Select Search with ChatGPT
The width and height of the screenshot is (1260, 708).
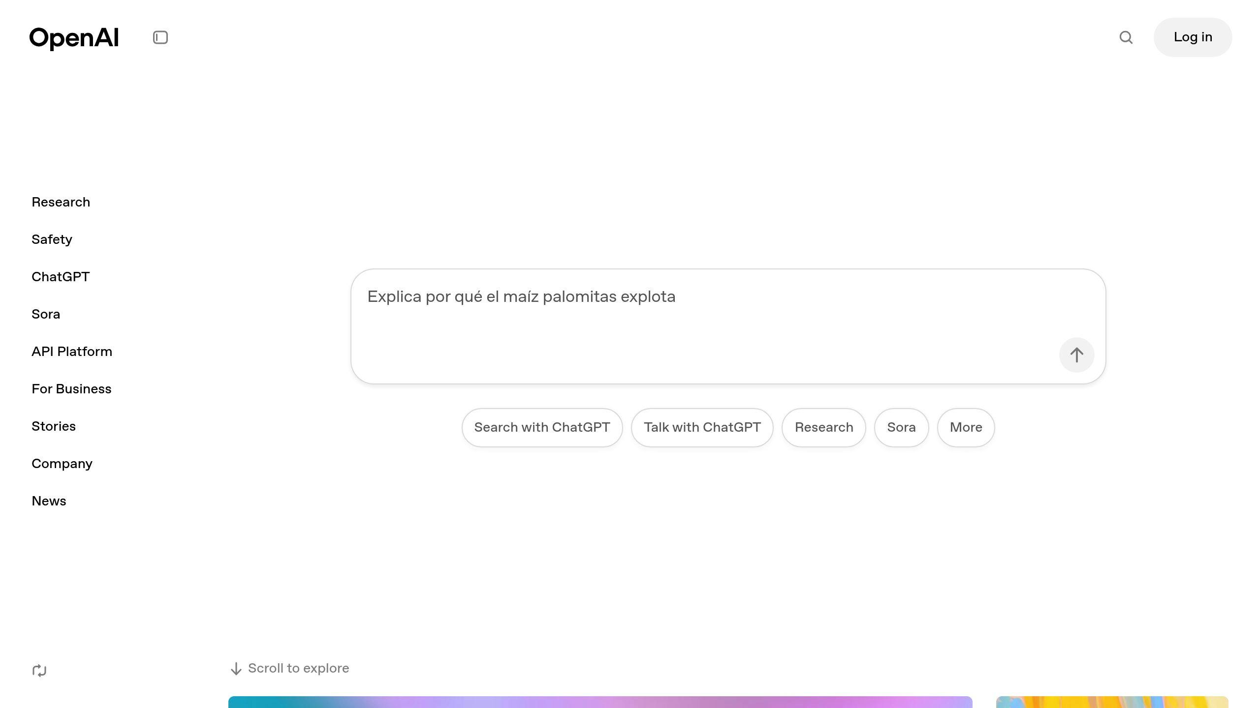click(542, 427)
